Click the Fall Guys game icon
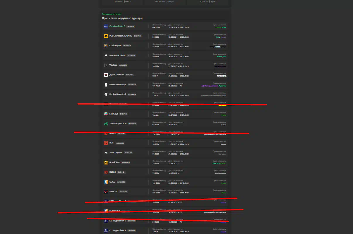Screen dimensions: 353x234 [x=106, y=114]
